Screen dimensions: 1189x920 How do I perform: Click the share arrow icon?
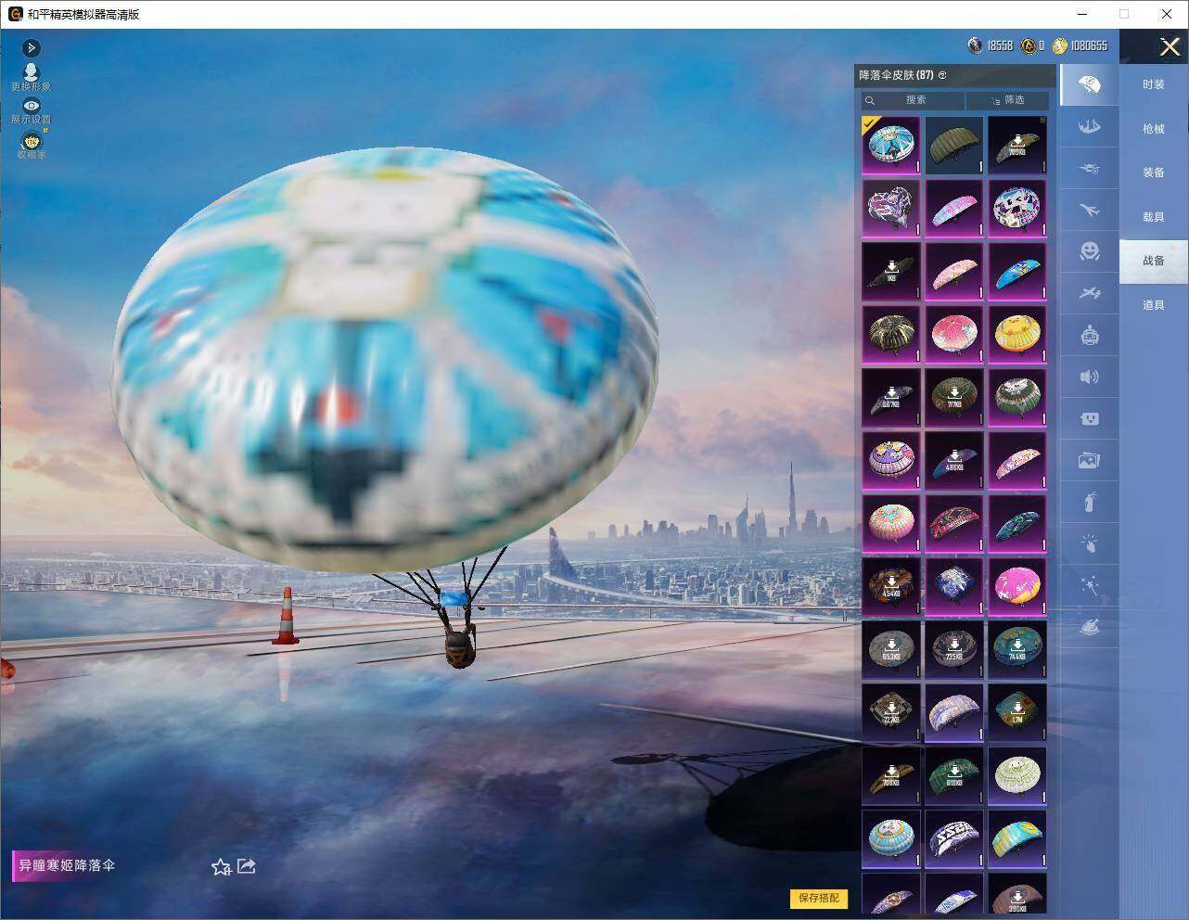tap(247, 866)
